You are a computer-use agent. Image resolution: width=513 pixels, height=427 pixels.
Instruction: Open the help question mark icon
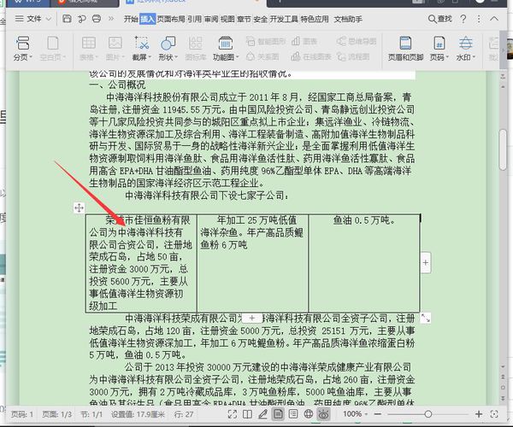[x=463, y=19]
